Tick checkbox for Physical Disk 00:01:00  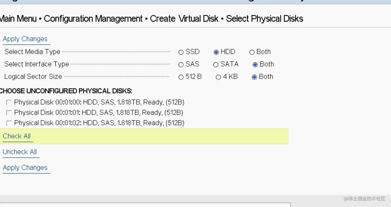point(9,102)
